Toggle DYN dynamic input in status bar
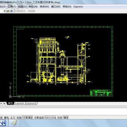This screenshot has width=127, height=127. point(54,117)
